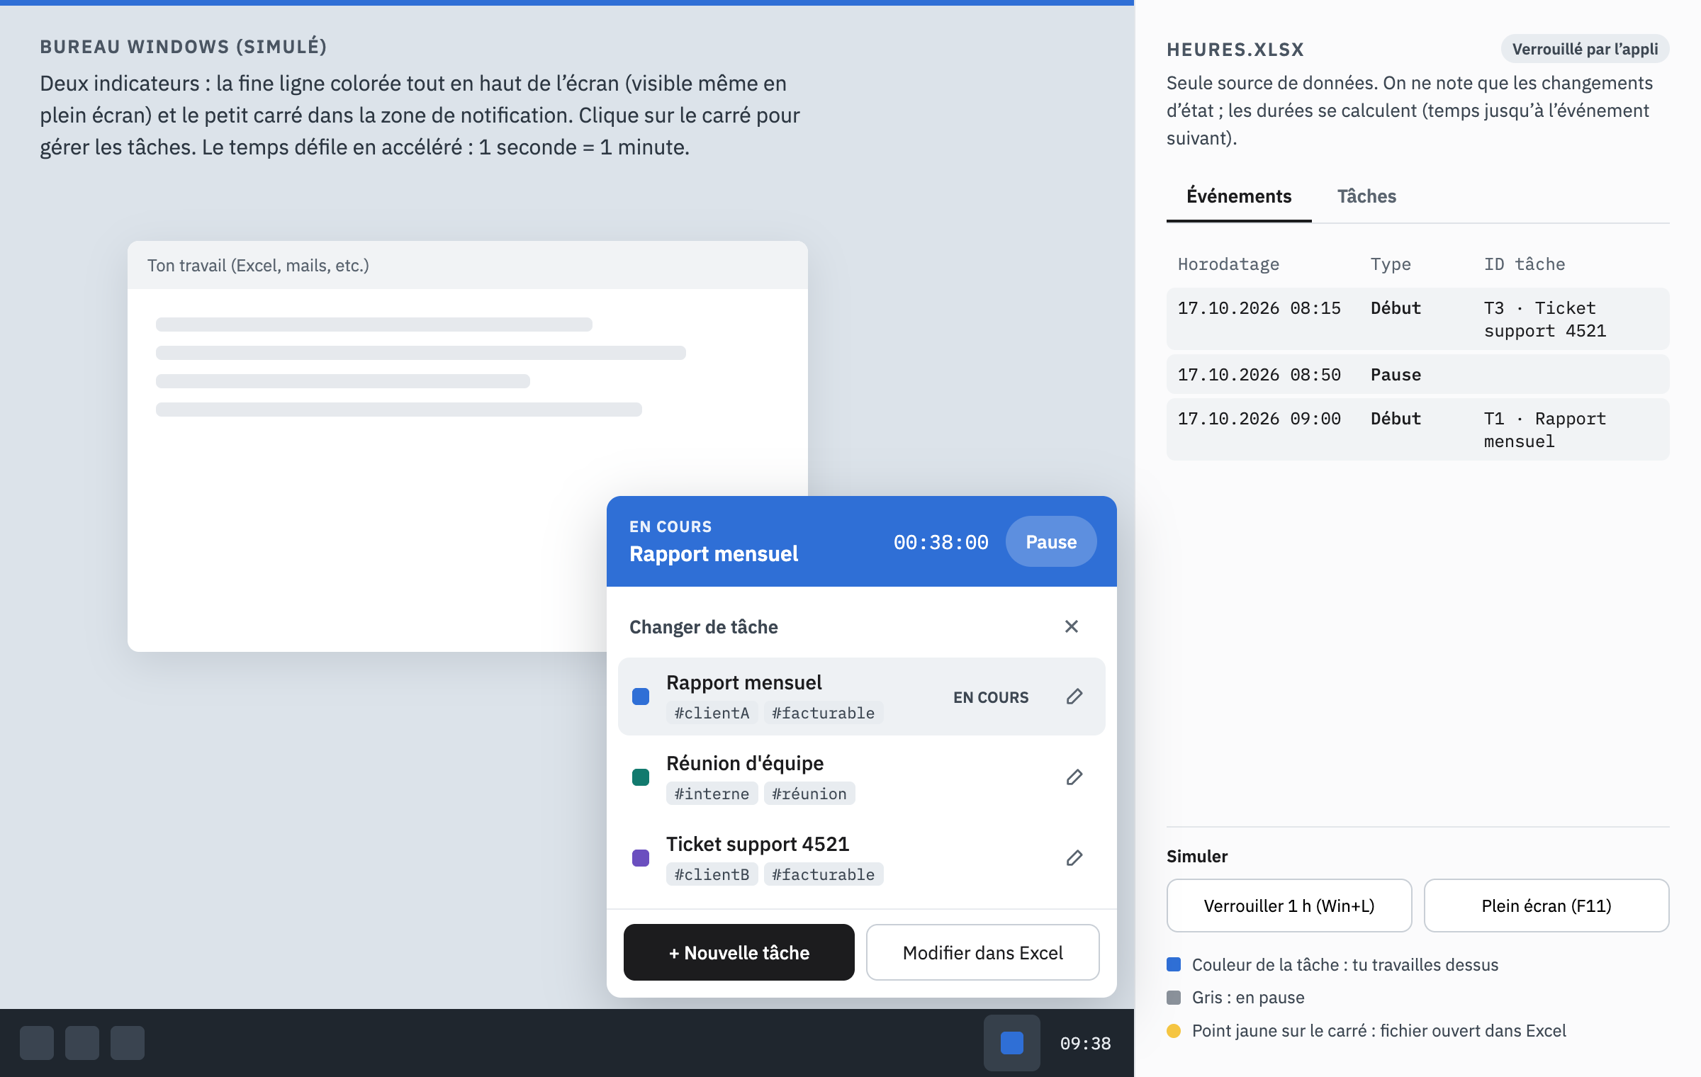Select the 17.10.2026 08:50 Pause event row
This screenshot has width=1701, height=1077.
point(1417,374)
